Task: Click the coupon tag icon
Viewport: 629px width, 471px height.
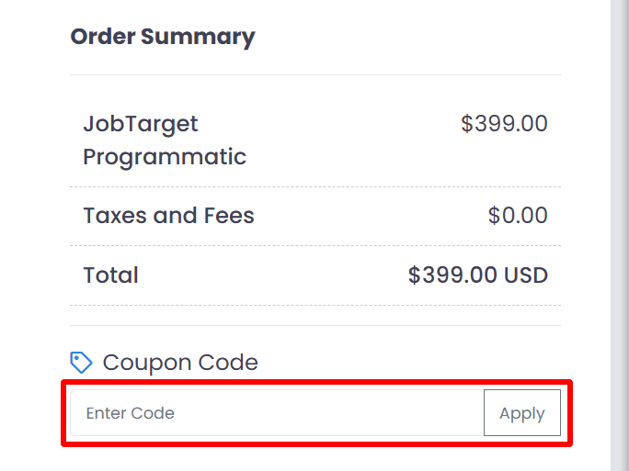Action: click(81, 363)
